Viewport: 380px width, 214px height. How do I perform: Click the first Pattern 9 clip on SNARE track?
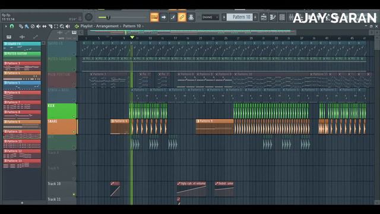pyautogui.click(x=215, y=127)
